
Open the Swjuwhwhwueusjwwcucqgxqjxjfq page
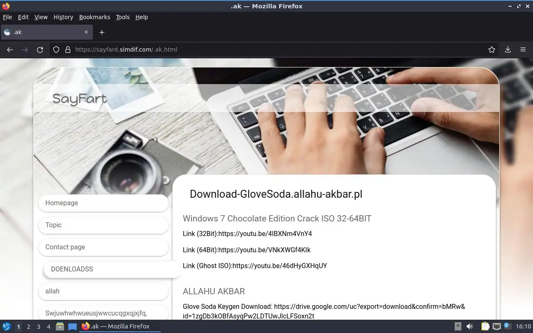[x=103, y=313]
